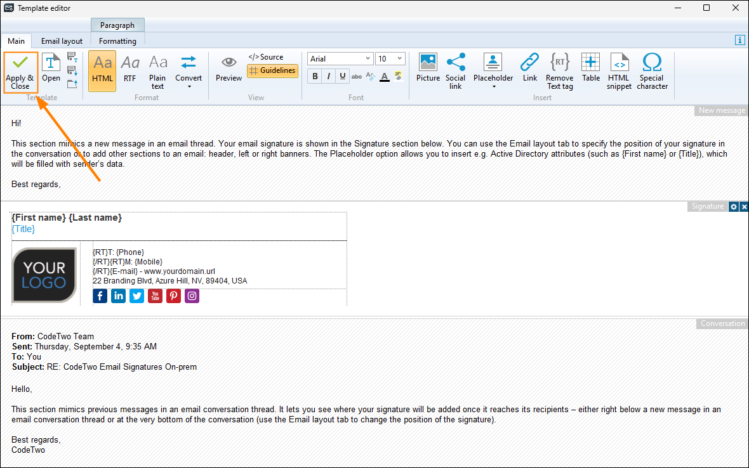Toggle the Guidelines view option
Image resolution: width=749 pixels, height=468 pixels.
point(272,71)
